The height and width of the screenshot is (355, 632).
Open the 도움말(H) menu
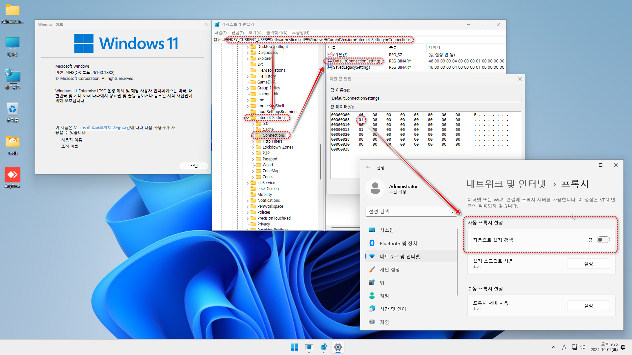click(x=301, y=33)
